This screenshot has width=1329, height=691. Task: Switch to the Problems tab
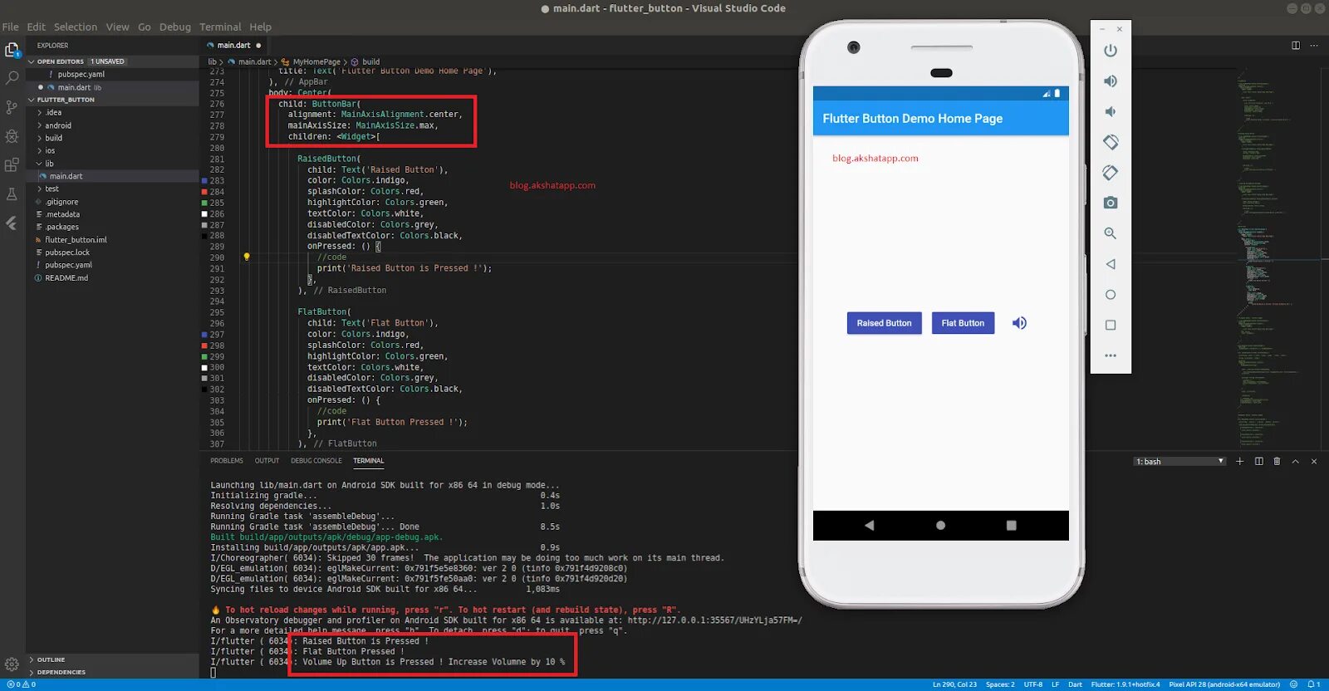pyautogui.click(x=227, y=460)
